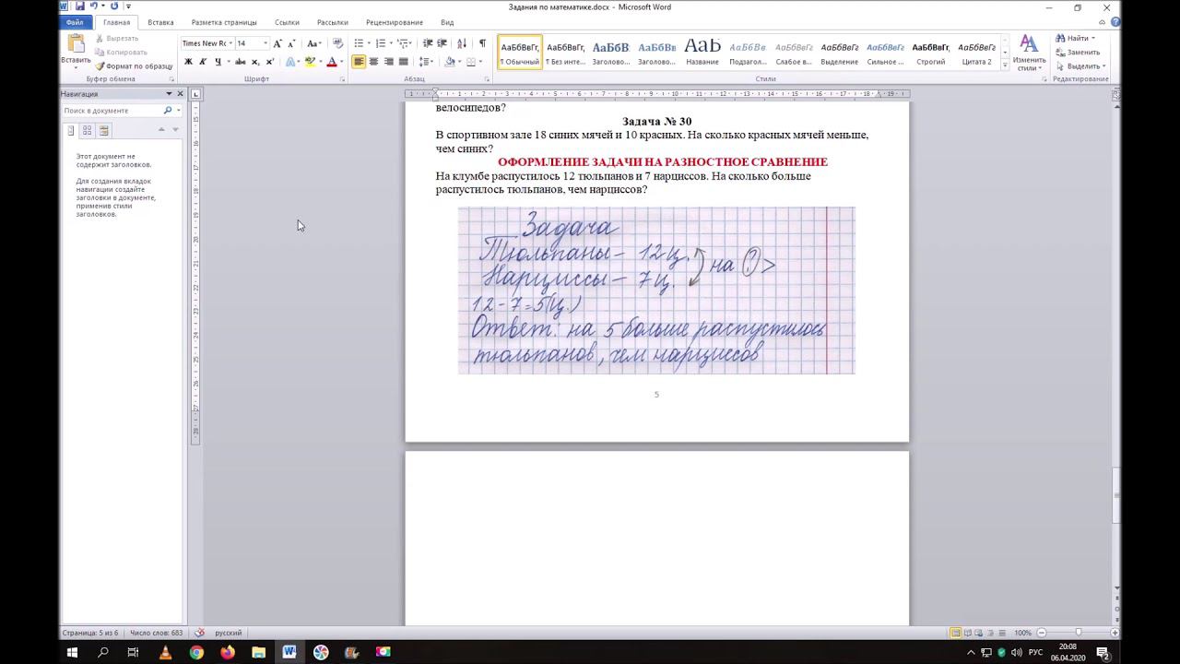
Task: Click the Вырезать (Cut) button
Action: pyautogui.click(x=117, y=39)
